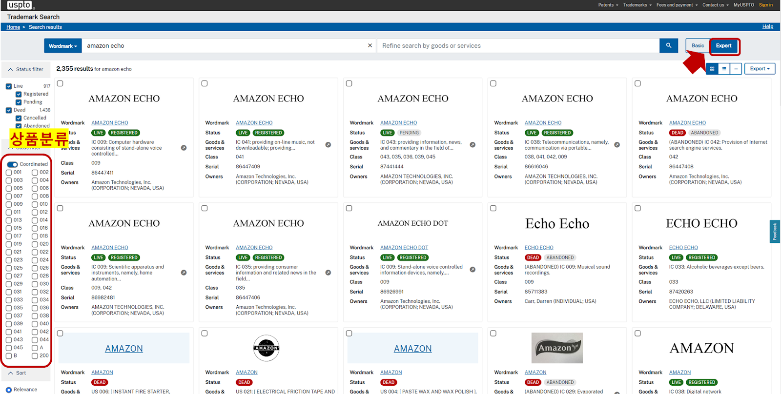
Task: Open ECHO ECHO wordmark link for serial 87420263
Action: click(683, 248)
